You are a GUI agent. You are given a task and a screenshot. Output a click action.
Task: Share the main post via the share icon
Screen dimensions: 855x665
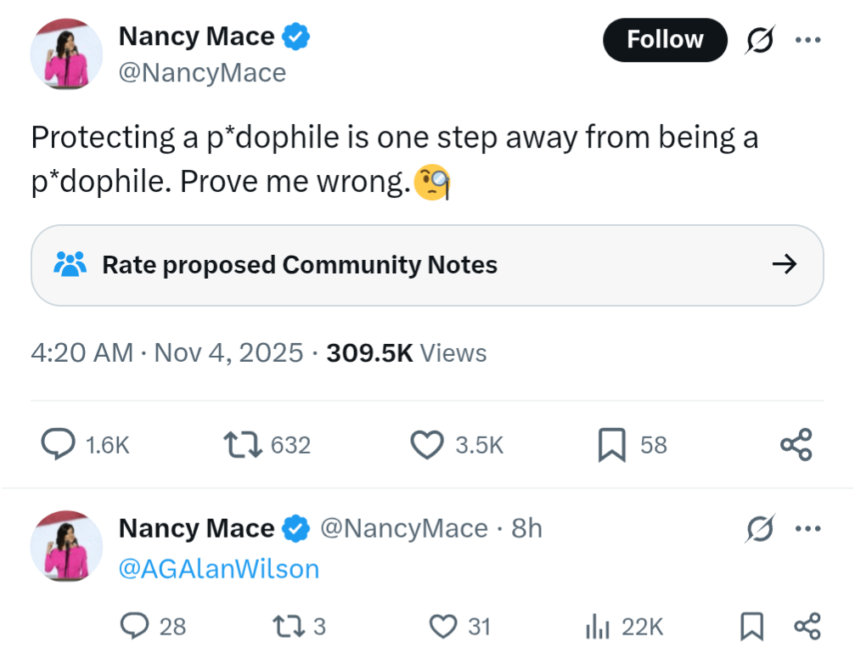(x=796, y=445)
